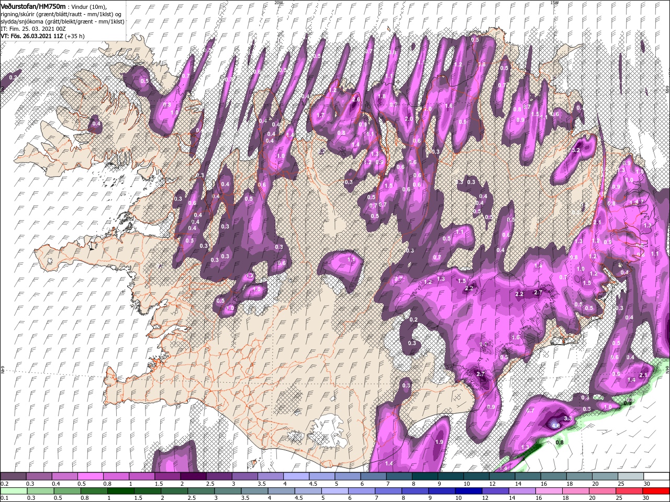
Task: Click the bright pink '0.5' swatch in top legend
Action: tap(91, 476)
